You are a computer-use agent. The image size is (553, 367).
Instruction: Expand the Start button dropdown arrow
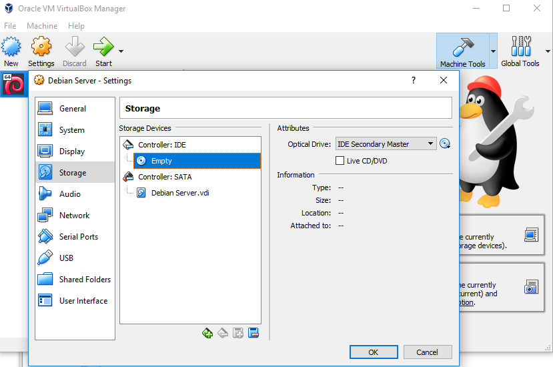click(x=121, y=51)
